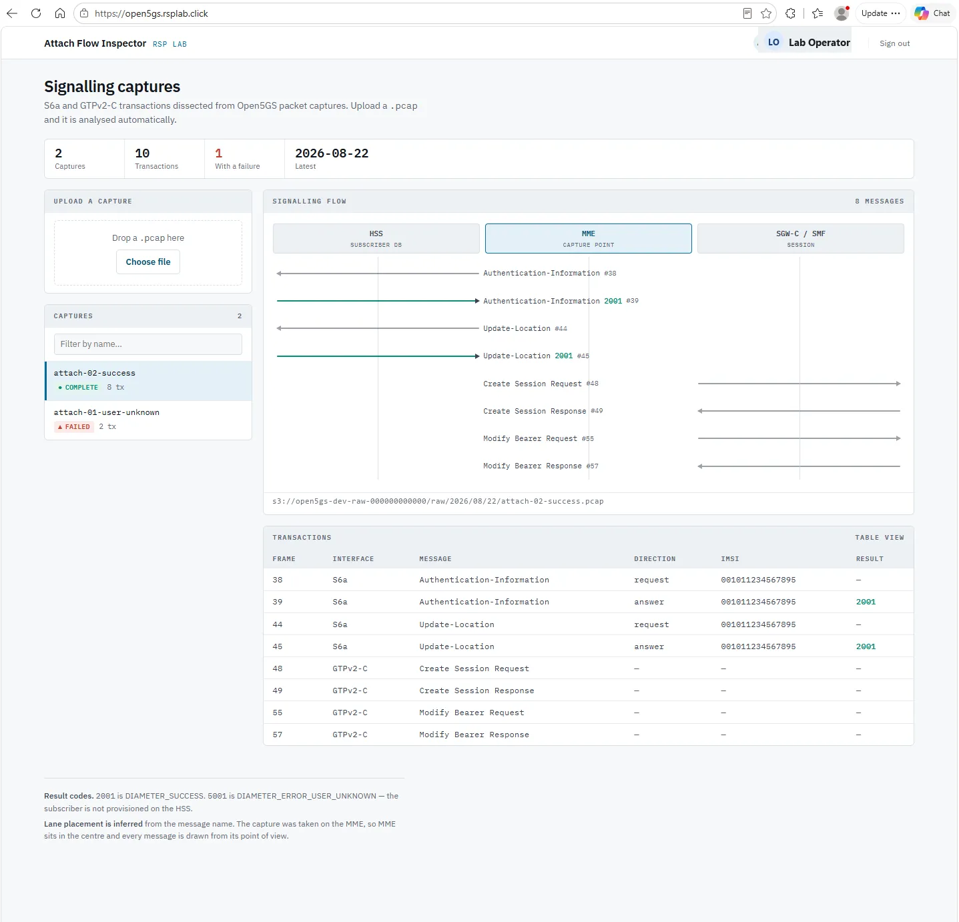959x922 pixels.
Task: Sign out of Attach Flow Inspector
Action: point(894,43)
